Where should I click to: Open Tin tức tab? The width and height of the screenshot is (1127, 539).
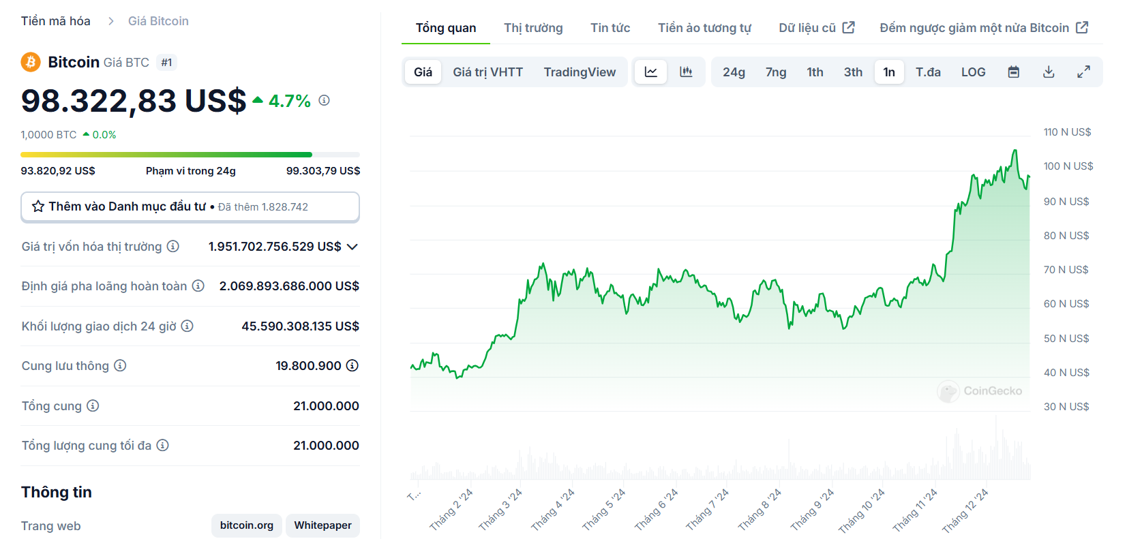610,28
